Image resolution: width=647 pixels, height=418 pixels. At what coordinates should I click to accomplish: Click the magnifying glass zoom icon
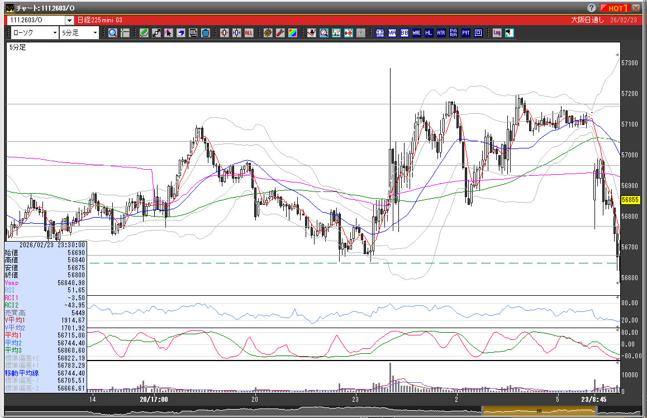point(113,33)
